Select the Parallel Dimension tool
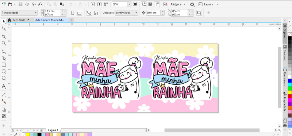 [x=4, y=95]
